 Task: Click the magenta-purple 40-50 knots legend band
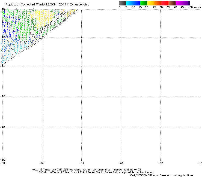(x=183, y=3)
